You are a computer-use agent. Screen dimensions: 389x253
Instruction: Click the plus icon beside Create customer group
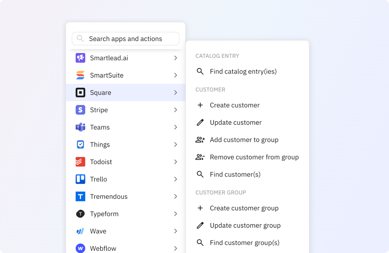click(200, 208)
